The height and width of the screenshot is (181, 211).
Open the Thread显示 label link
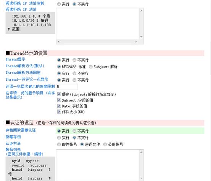point(16,59)
